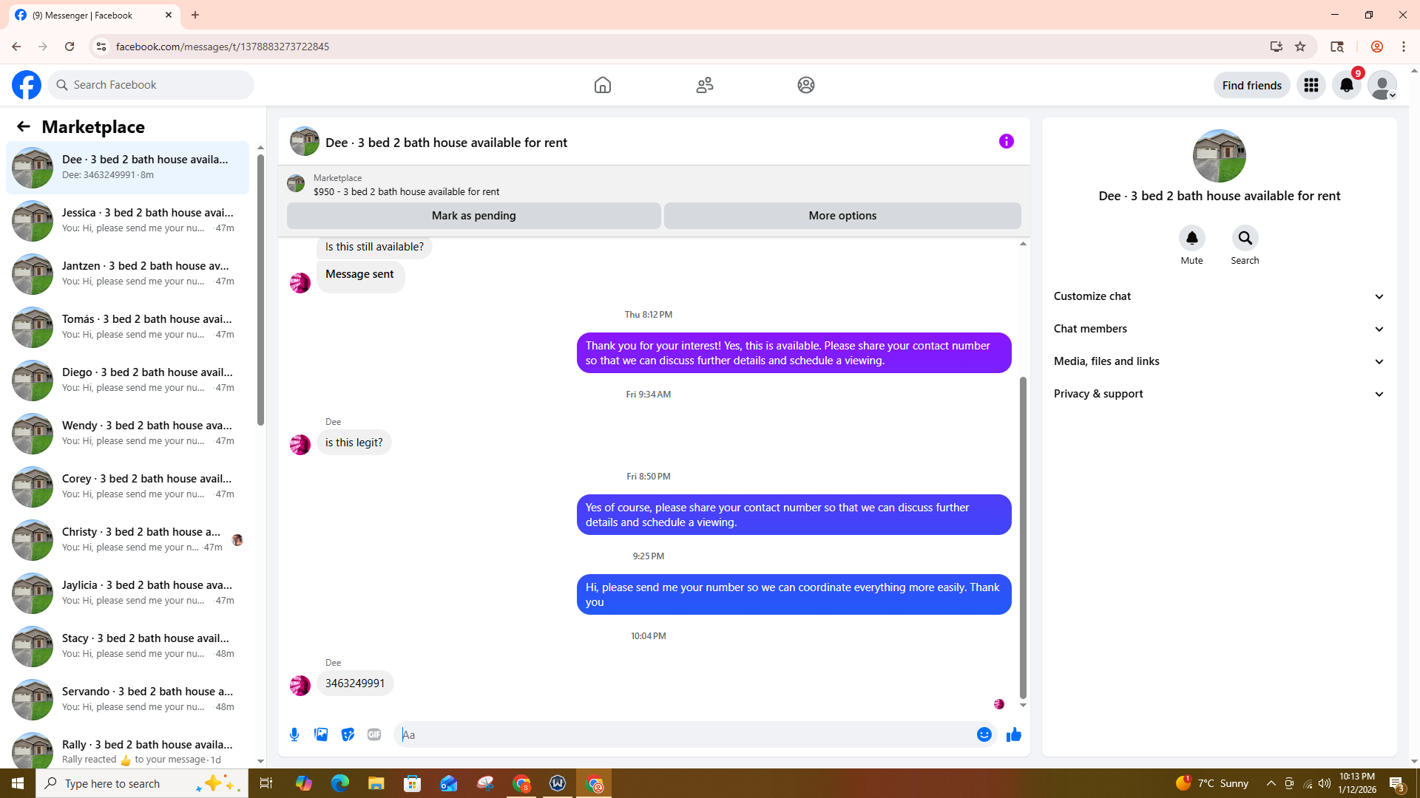
Task: Attach a file using the photo icon
Action: coord(321,734)
